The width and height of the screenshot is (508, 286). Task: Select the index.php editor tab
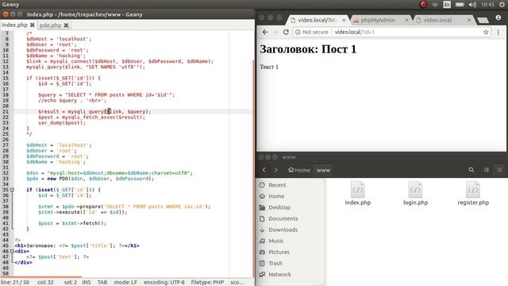pos(14,25)
